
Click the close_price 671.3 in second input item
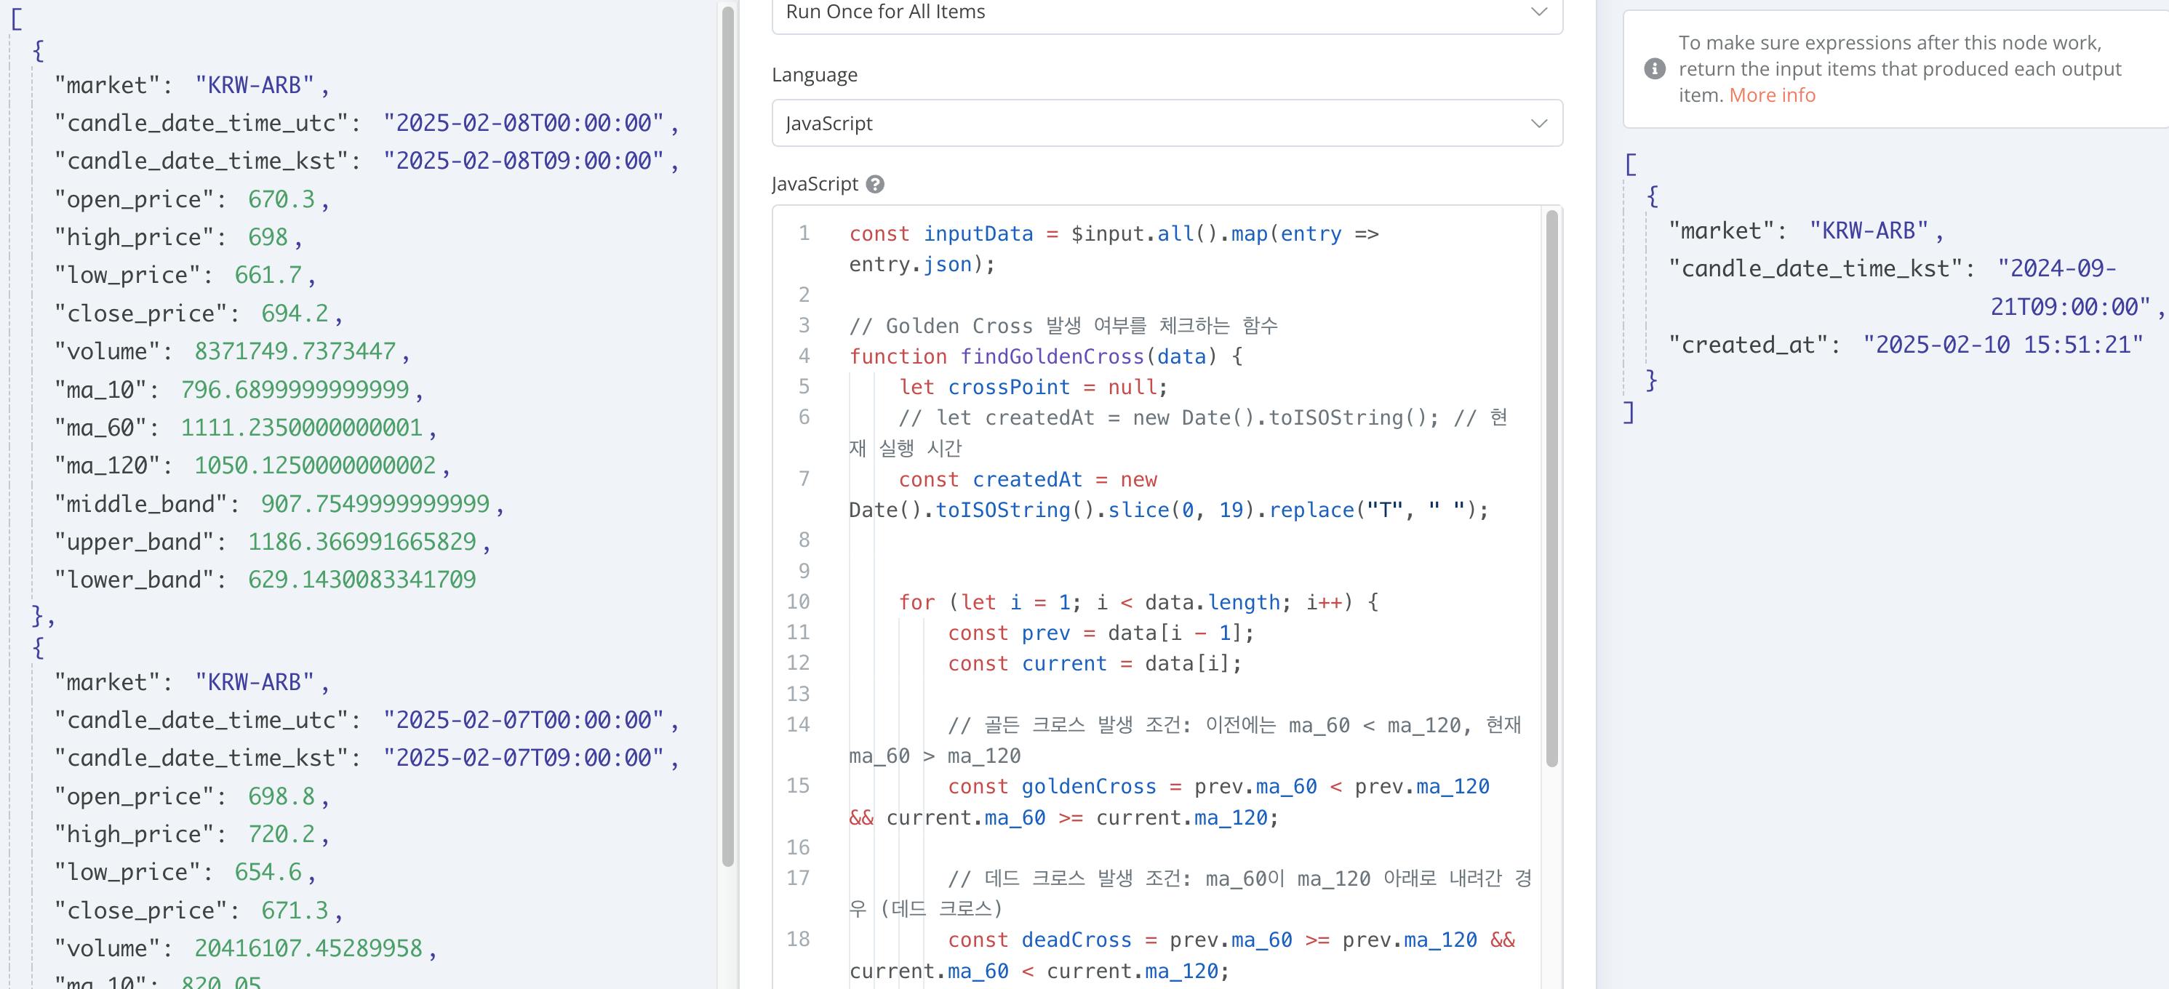tap(294, 910)
